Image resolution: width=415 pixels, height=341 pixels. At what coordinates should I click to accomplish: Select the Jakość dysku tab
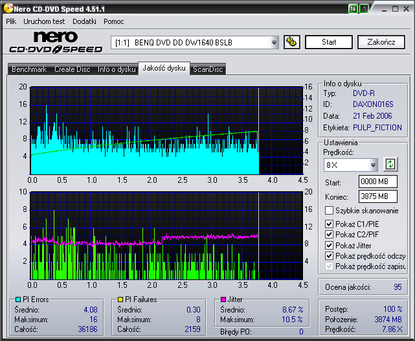[x=164, y=68]
